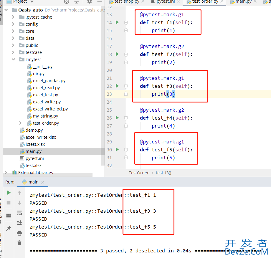Click test_f3() in the breadcrumb bar
Viewport: 271px width, 258px height.
163,173
